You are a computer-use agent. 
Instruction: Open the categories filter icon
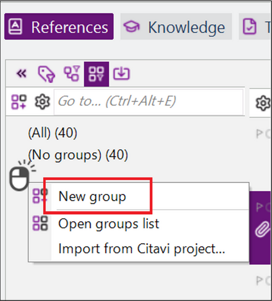click(x=72, y=74)
